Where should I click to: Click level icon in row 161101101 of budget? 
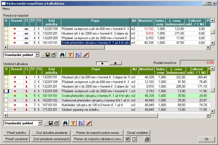(14, 43)
